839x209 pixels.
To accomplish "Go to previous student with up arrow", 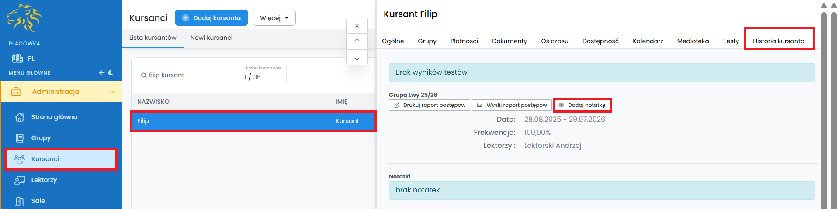I will pos(357,41).
